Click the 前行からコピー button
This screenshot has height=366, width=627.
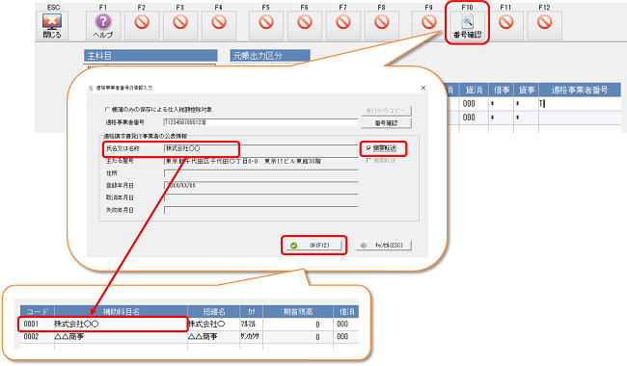386,111
